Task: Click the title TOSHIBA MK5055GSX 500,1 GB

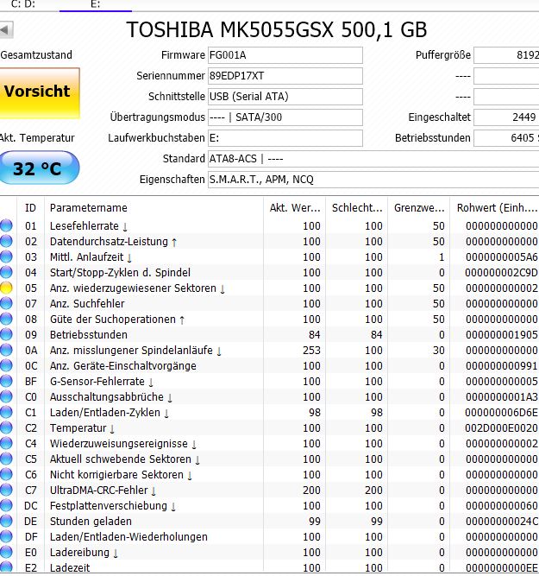Action: click(x=277, y=29)
